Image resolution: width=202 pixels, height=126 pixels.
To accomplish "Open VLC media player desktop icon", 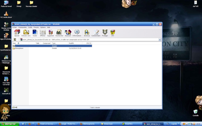I will (x=6, y=15).
